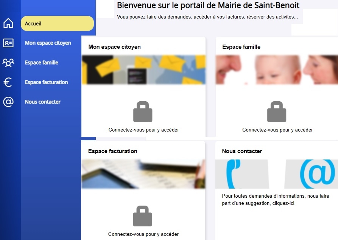Click padlock icon in Espace facturation card
This screenshot has height=240, width=338.
pyautogui.click(x=142, y=216)
